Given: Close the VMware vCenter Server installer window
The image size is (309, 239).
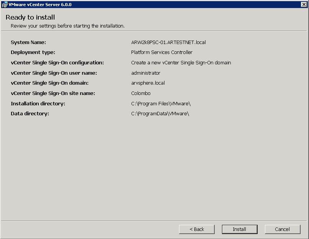Looking at the screenshot, I should click(303, 4).
